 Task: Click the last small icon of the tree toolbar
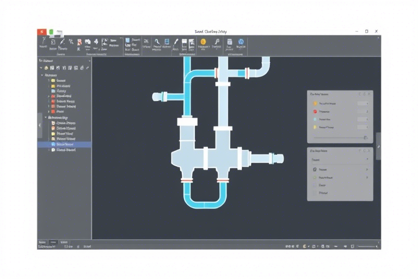[88, 68]
